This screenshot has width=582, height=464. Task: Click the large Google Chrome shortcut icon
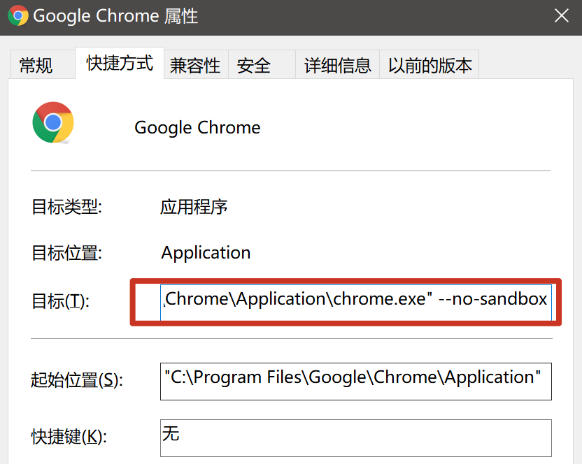[x=53, y=123]
